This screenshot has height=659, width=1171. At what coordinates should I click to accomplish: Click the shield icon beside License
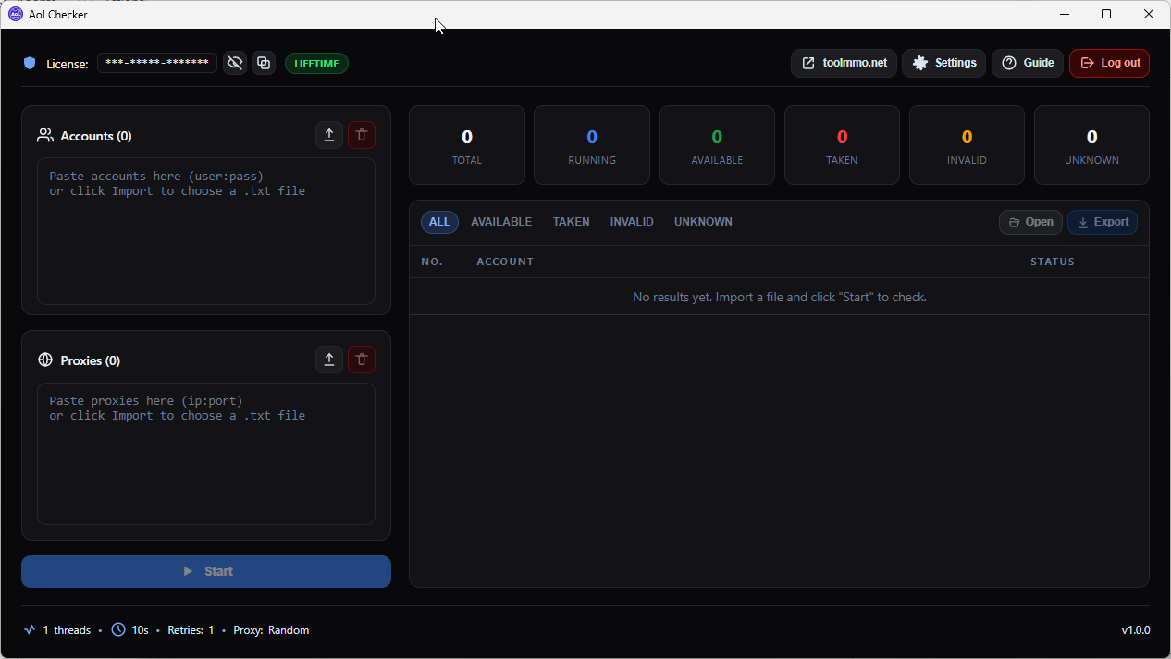(30, 63)
